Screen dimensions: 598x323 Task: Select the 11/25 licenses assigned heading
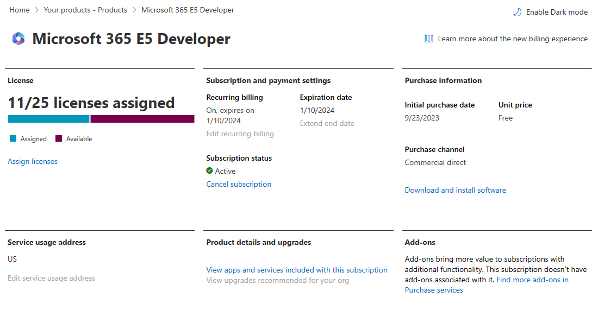[x=91, y=103]
